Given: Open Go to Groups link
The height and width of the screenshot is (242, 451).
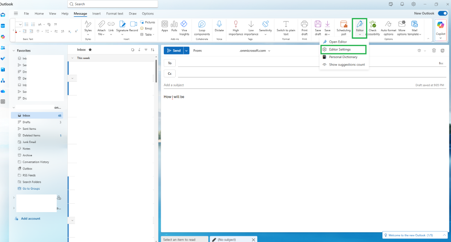Looking at the screenshot, I should [x=31, y=189].
